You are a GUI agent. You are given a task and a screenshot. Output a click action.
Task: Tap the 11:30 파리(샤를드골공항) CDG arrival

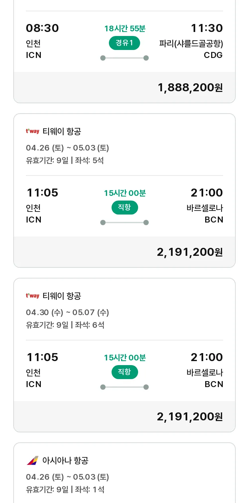coord(191,41)
